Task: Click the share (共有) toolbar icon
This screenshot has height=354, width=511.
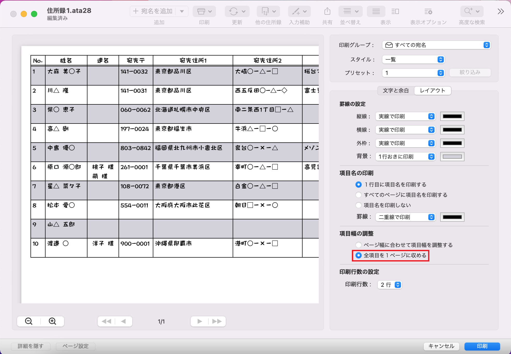Action: click(327, 12)
